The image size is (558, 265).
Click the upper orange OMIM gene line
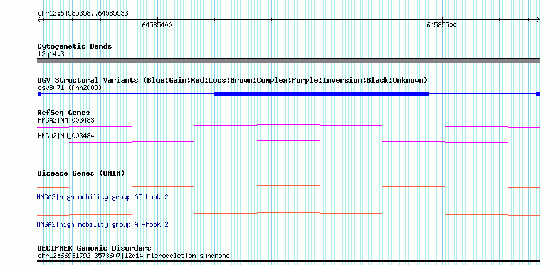(288, 186)
